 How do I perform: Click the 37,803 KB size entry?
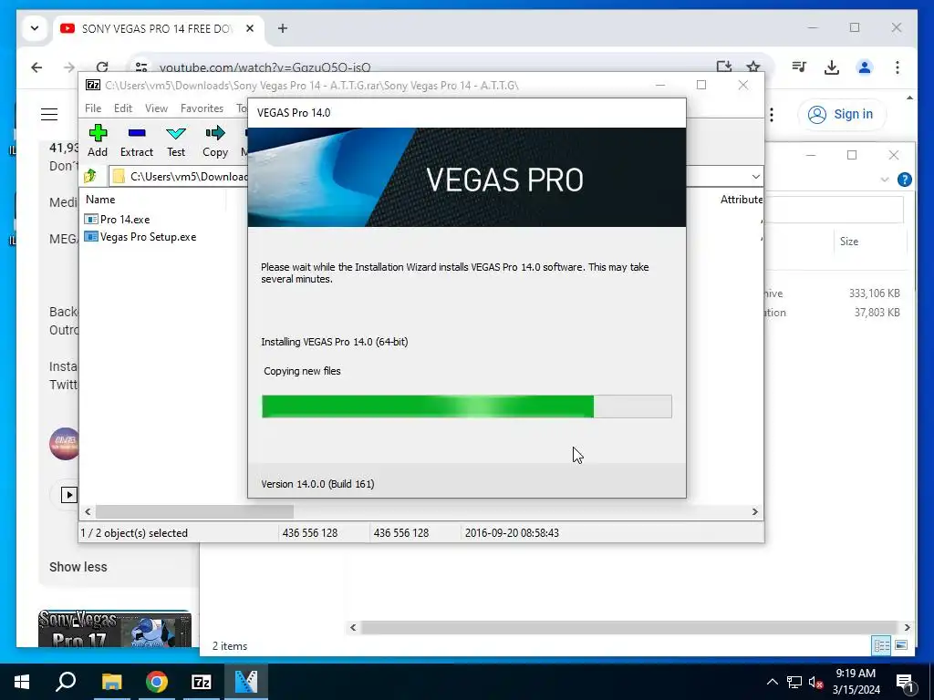877,313
